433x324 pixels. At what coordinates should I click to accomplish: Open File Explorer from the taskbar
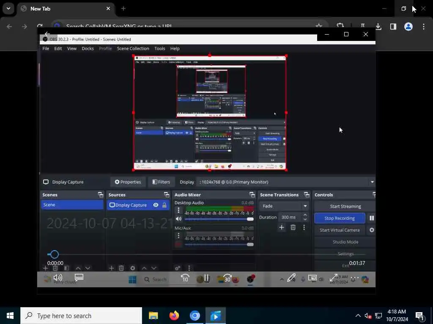coord(153,316)
